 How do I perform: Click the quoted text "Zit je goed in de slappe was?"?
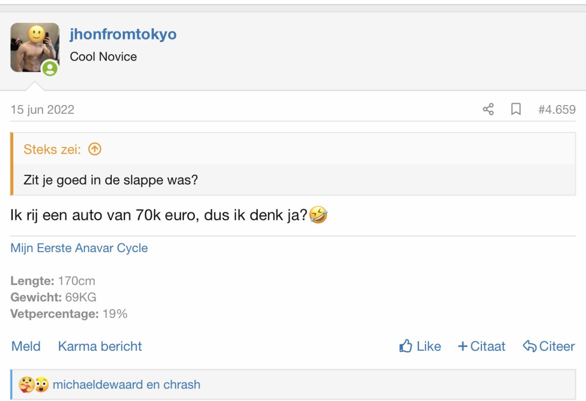click(x=111, y=180)
